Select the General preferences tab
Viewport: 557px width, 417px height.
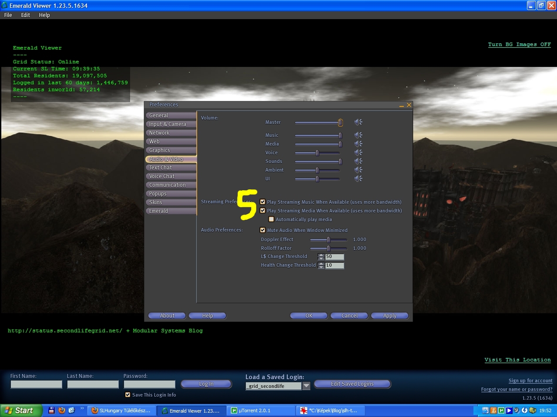171,115
